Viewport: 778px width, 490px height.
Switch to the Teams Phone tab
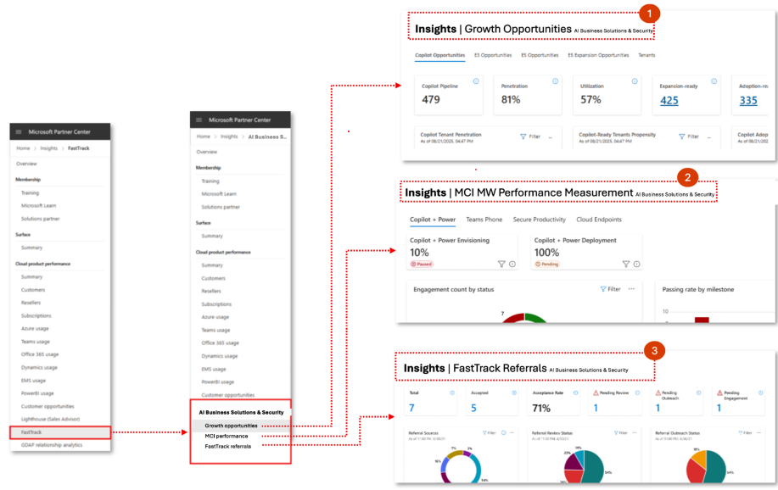click(x=484, y=220)
